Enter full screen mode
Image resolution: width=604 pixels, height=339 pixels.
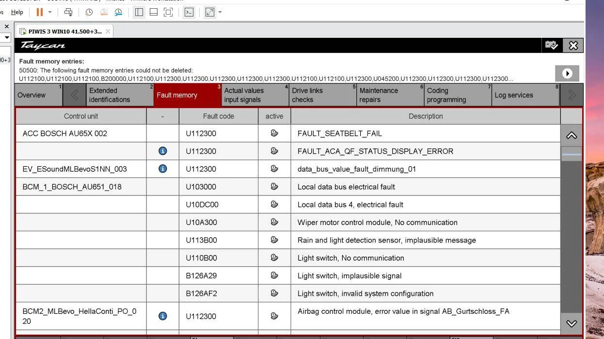(168, 12)
